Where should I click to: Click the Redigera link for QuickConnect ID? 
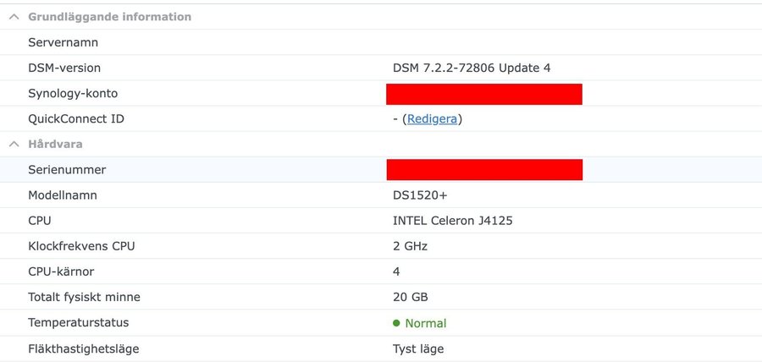click(x=434, y=119)
